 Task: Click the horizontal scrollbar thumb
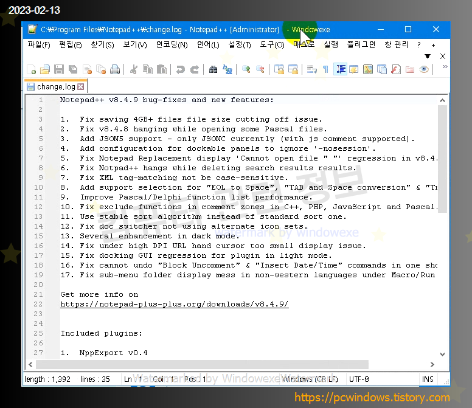(x=202, y=364)
